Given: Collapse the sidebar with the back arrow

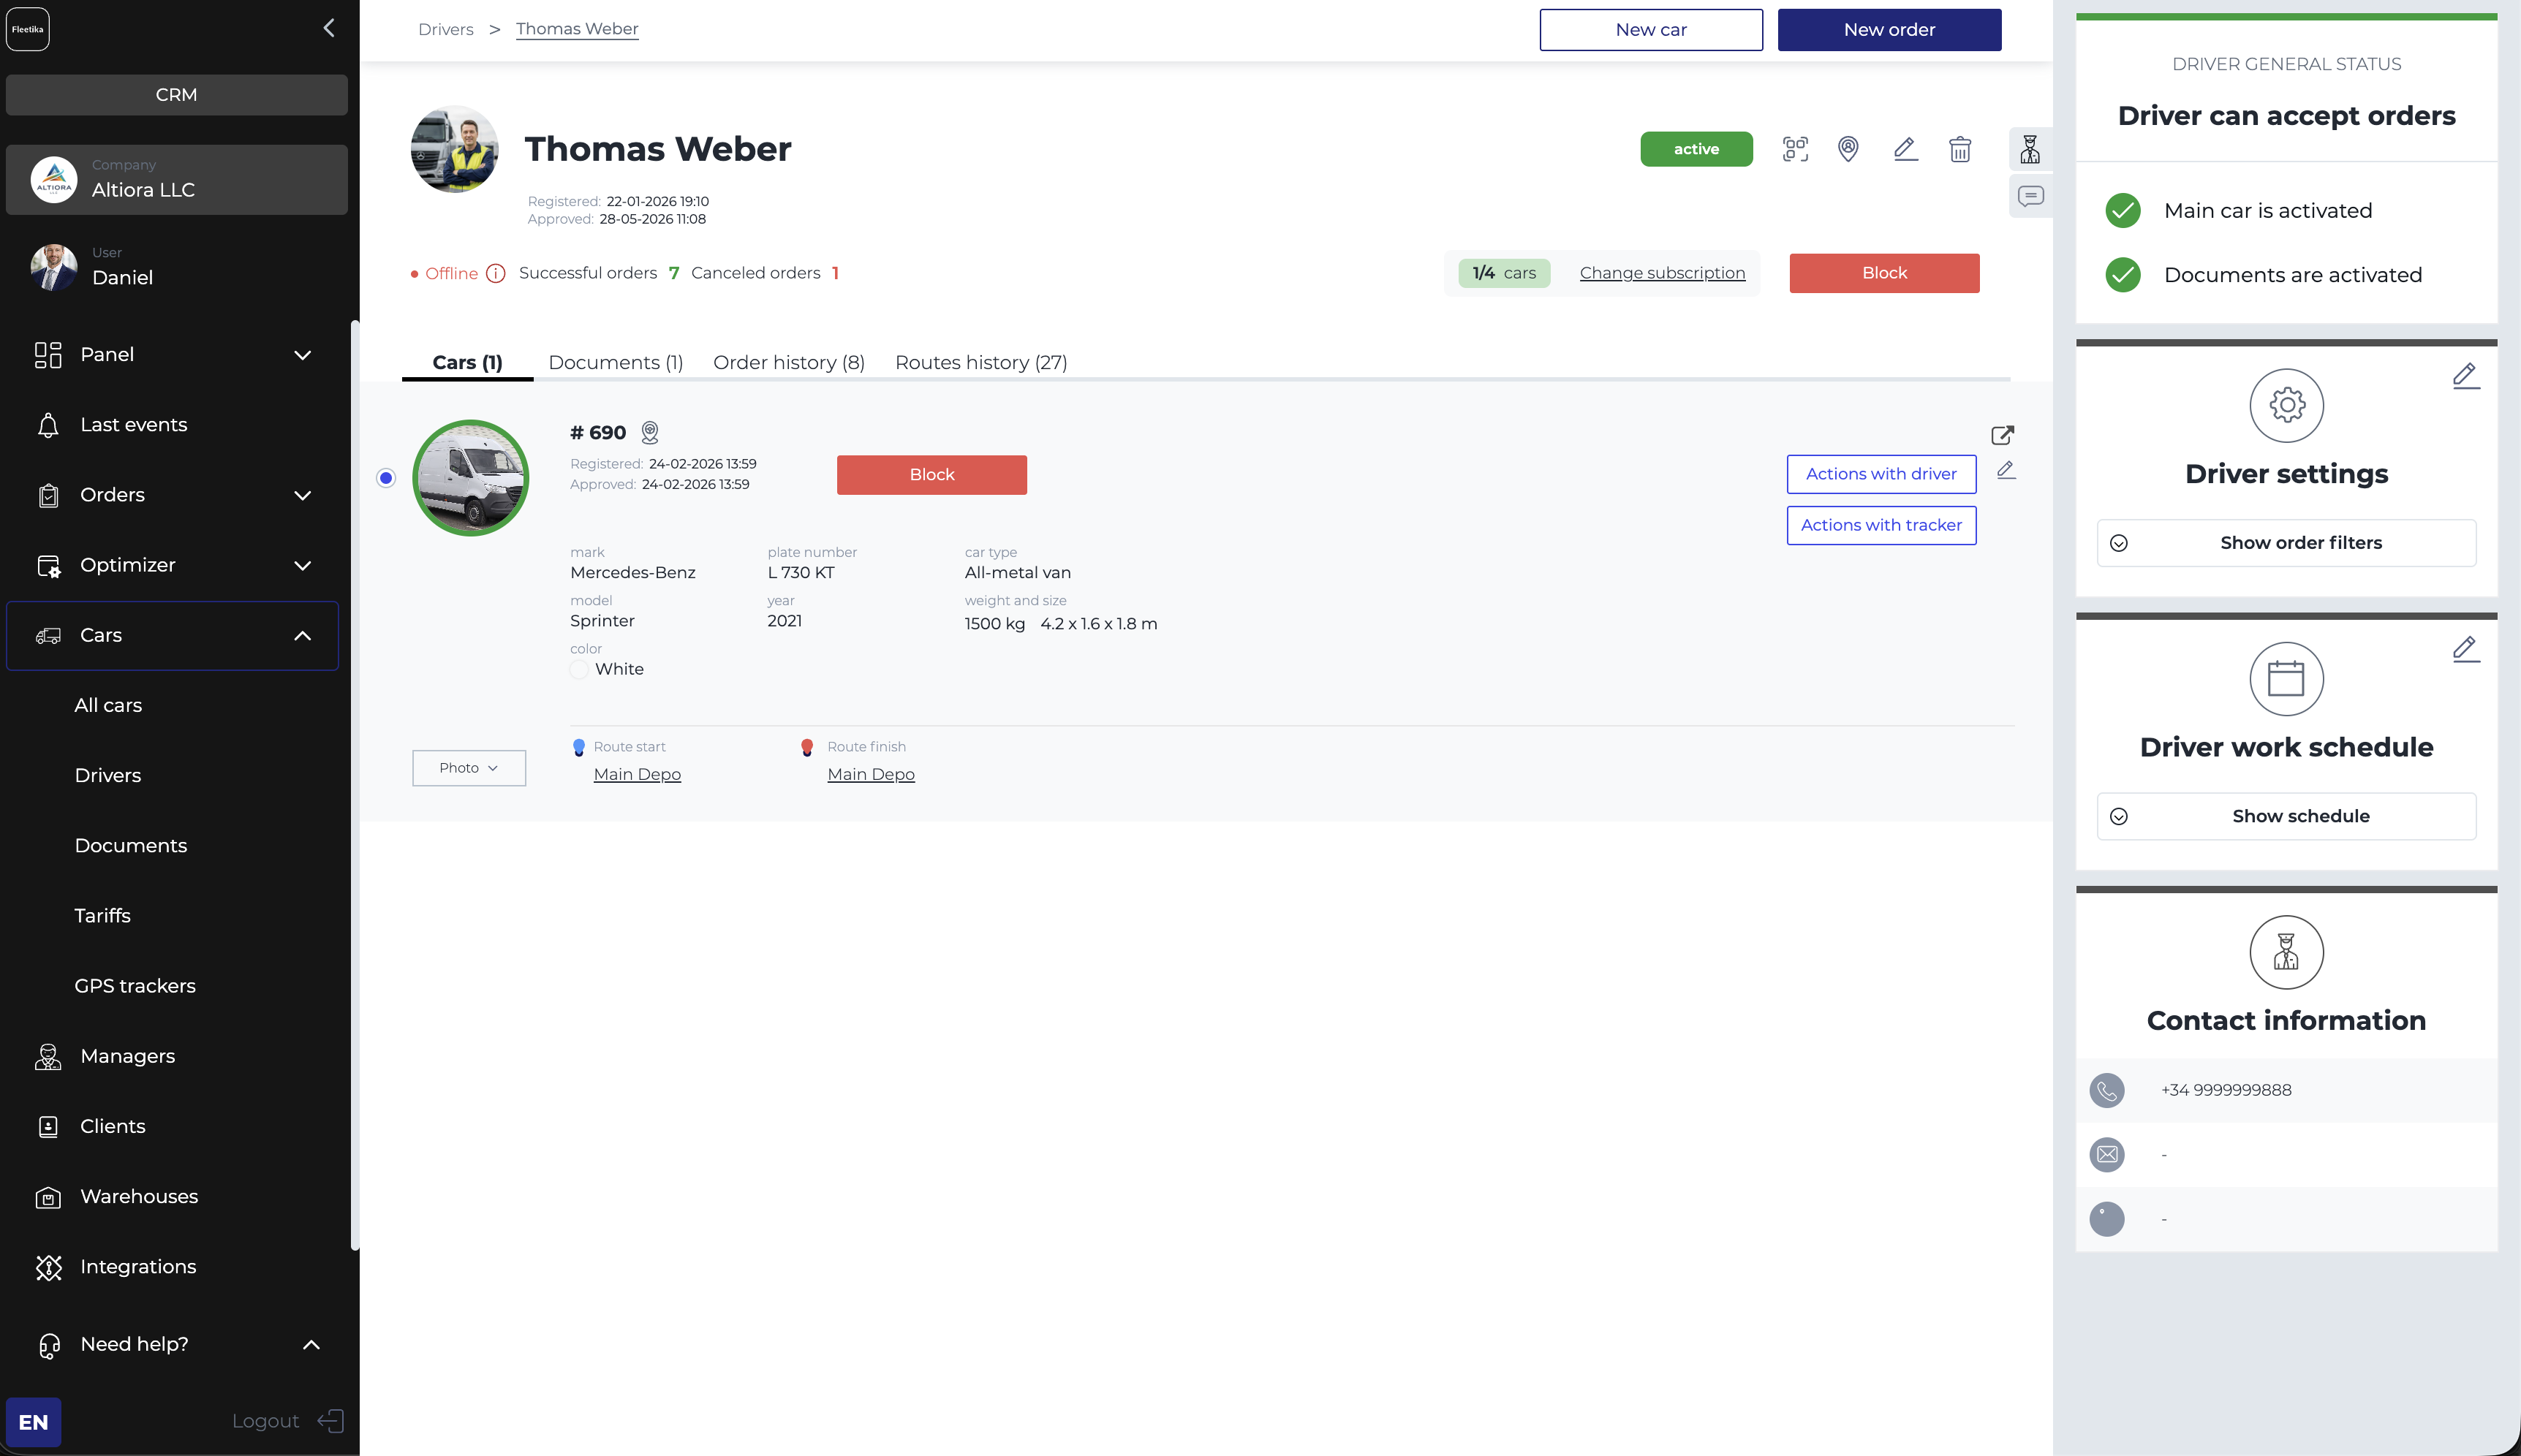Looking at the screenshot, I should (x=329, y=28).
